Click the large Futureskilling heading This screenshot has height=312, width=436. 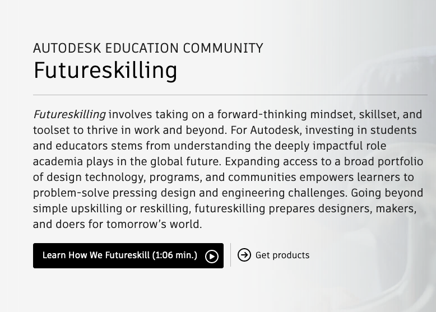click(105, 71)
